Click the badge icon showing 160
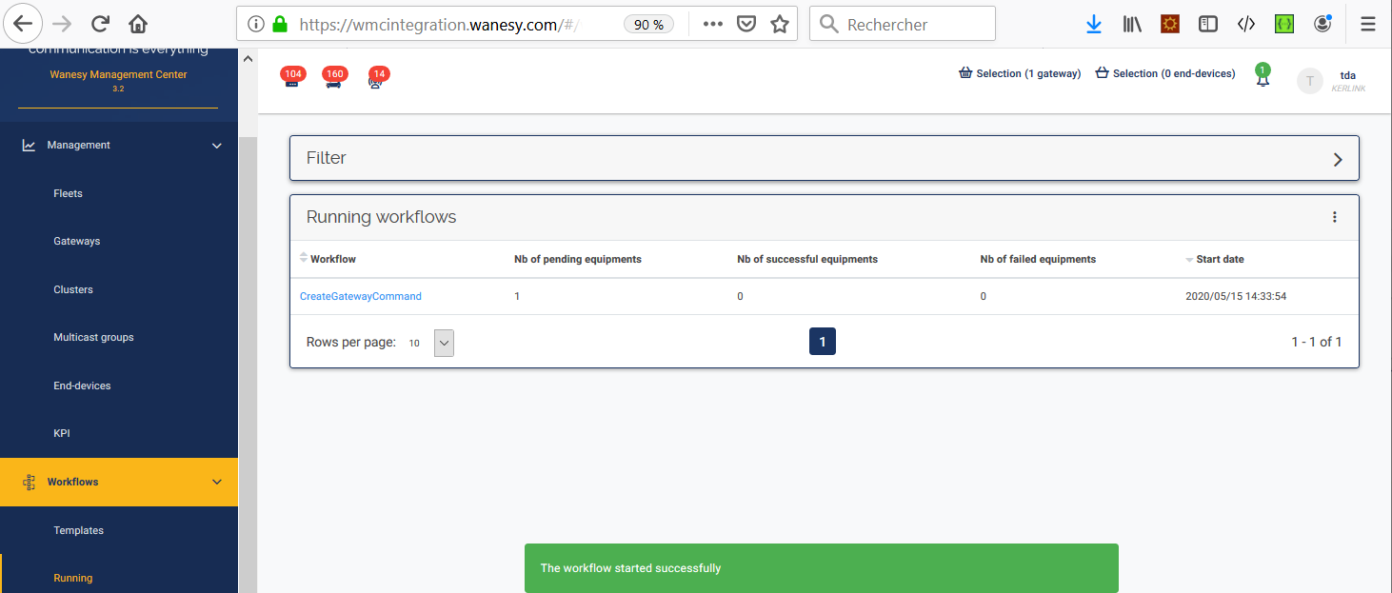Viewport: 1392px width, 593px height. point(333,79)
